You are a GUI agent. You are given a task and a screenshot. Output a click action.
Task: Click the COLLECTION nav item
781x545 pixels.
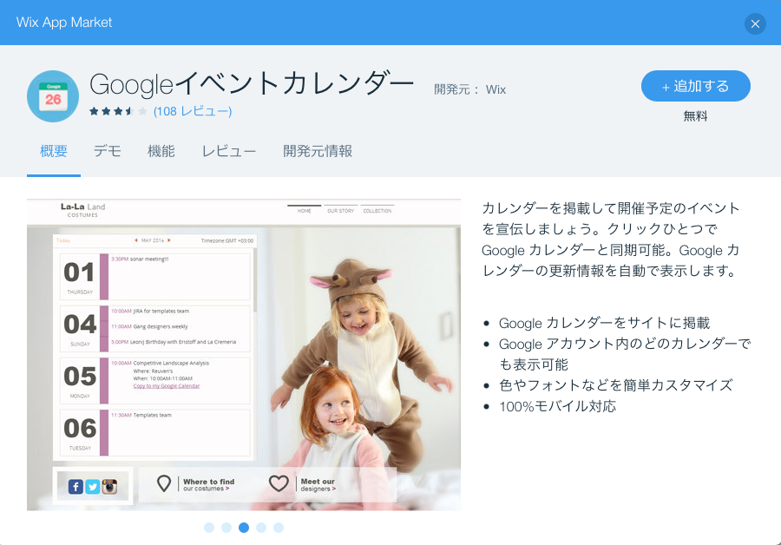pyautogui.click(x=377, y=211)
